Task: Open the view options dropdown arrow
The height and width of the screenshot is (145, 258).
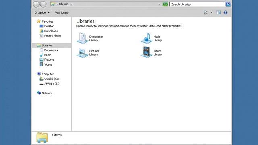Action: [212, 12]
